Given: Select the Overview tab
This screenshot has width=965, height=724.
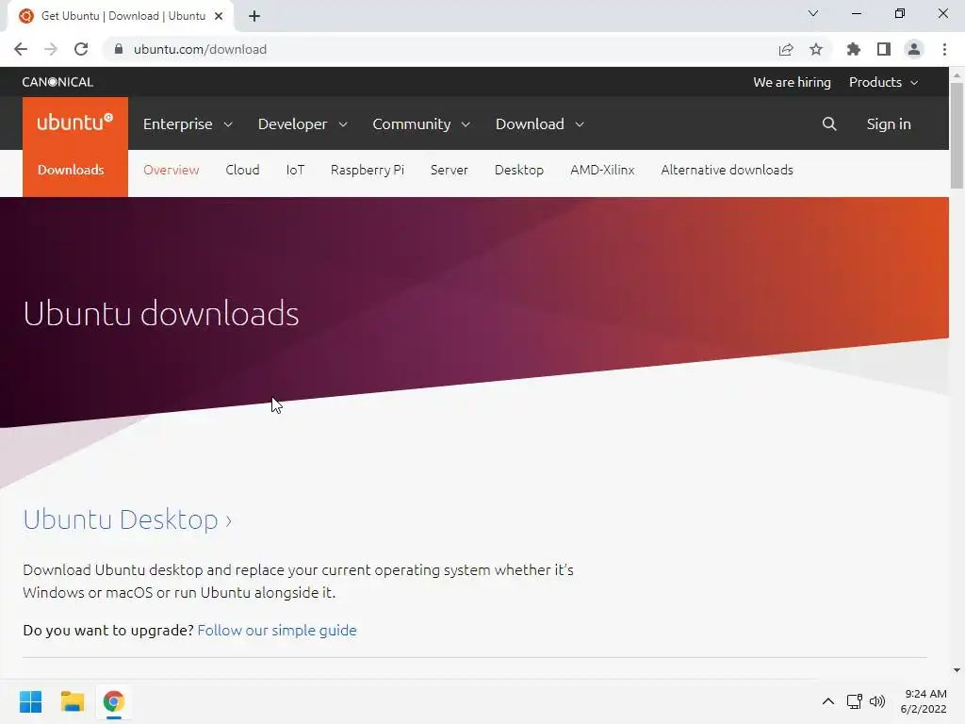Looking at the screenshot, I should click(172, 170).
